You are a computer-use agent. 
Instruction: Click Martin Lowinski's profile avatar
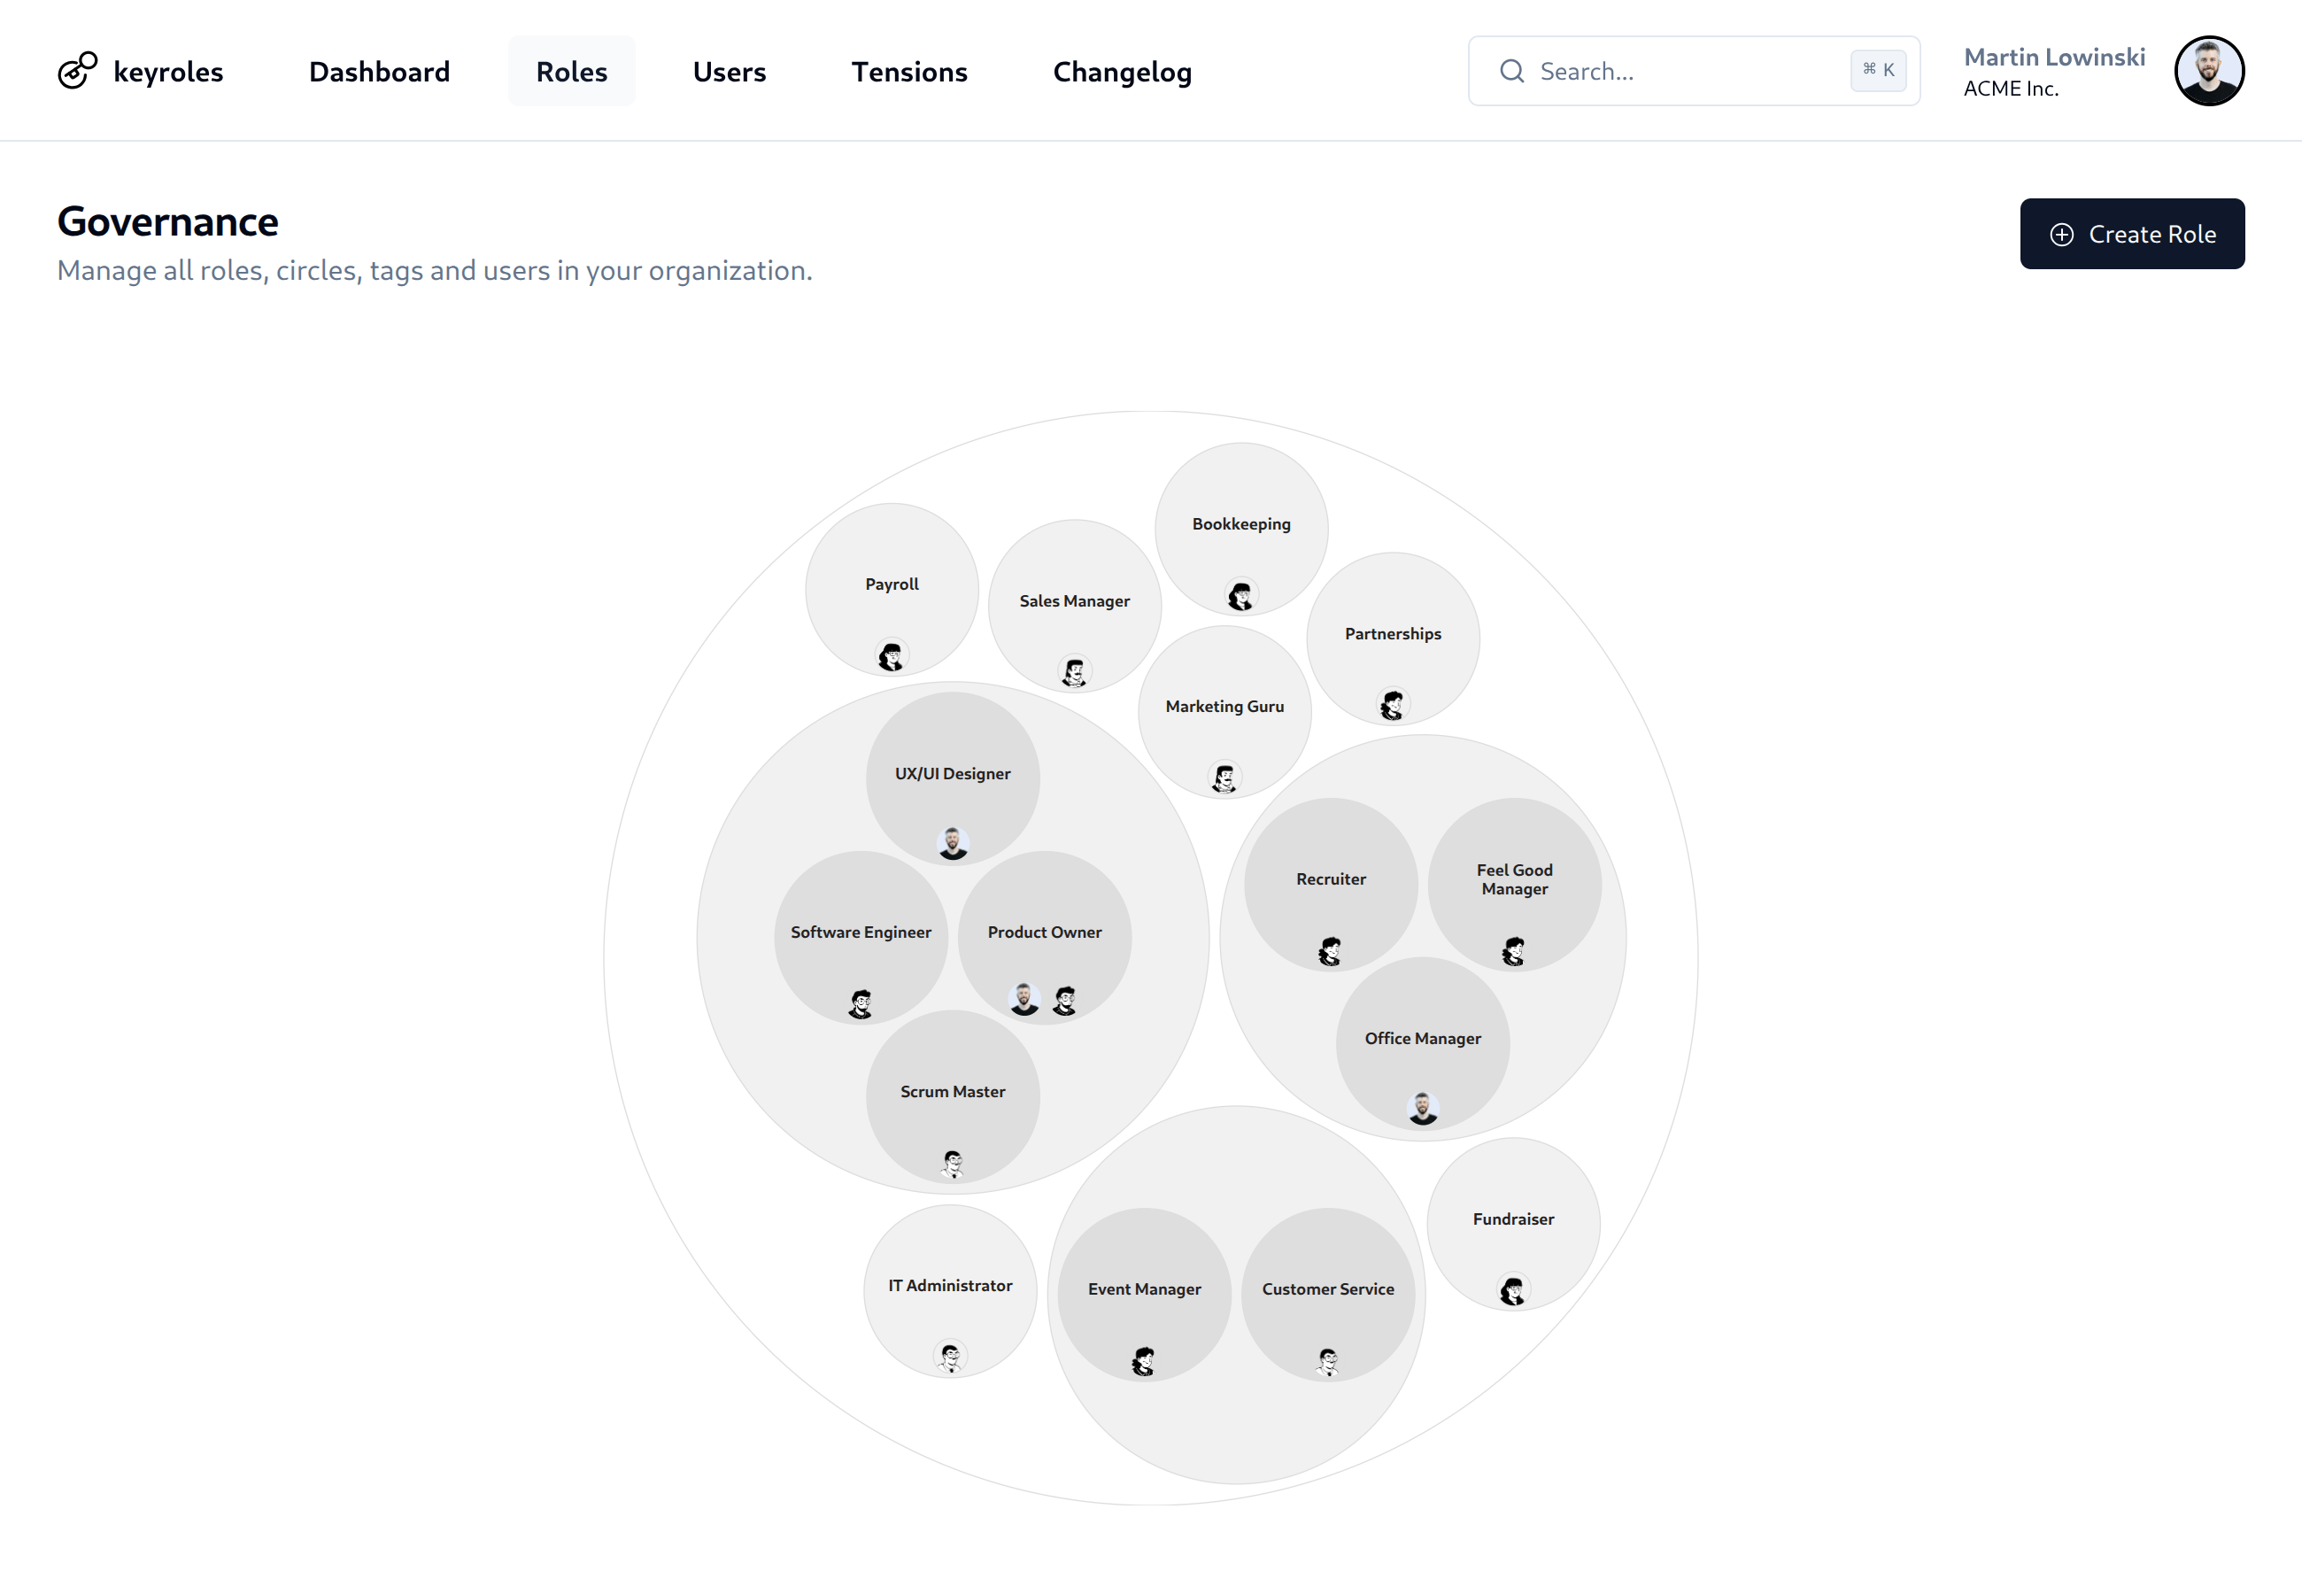(2209, 70)
